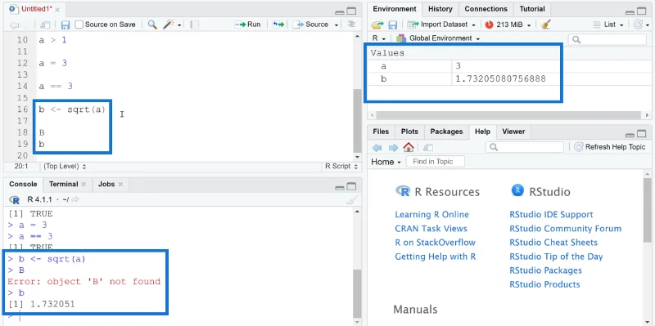Screen dimensions: 655x326
Task: Switch to the Files tab
Action: pyautogui.click(x=381, y=132)
